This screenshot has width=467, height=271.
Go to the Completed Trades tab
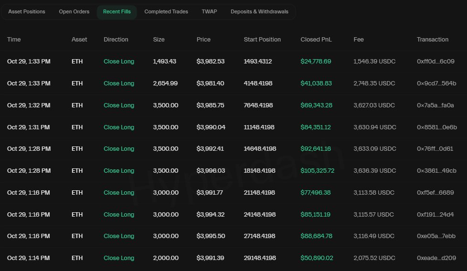pyautogui.click(x=166, y=12)
